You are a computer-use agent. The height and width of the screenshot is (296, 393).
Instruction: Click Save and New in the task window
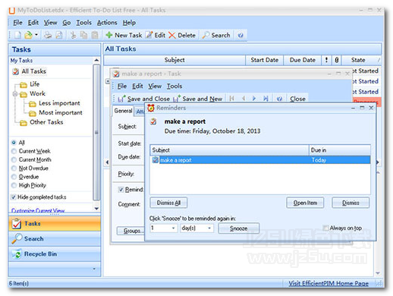[x=198, y=99]
